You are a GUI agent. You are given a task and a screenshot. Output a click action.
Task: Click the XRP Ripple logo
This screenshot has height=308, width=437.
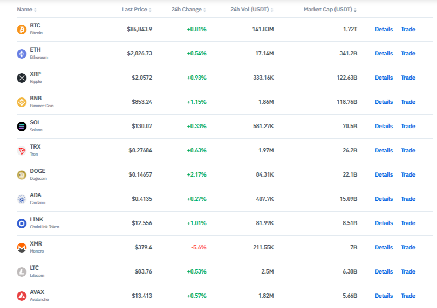tap(22, 78)
